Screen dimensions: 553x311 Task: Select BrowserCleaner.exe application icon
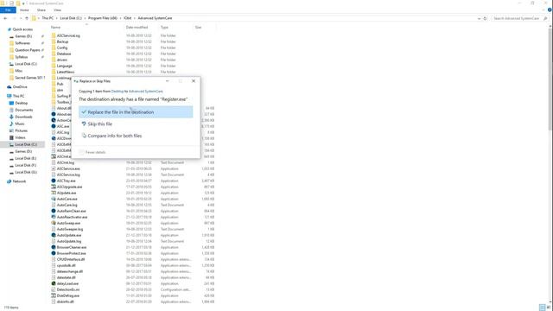pyautogui.click(x=54, y=247)
